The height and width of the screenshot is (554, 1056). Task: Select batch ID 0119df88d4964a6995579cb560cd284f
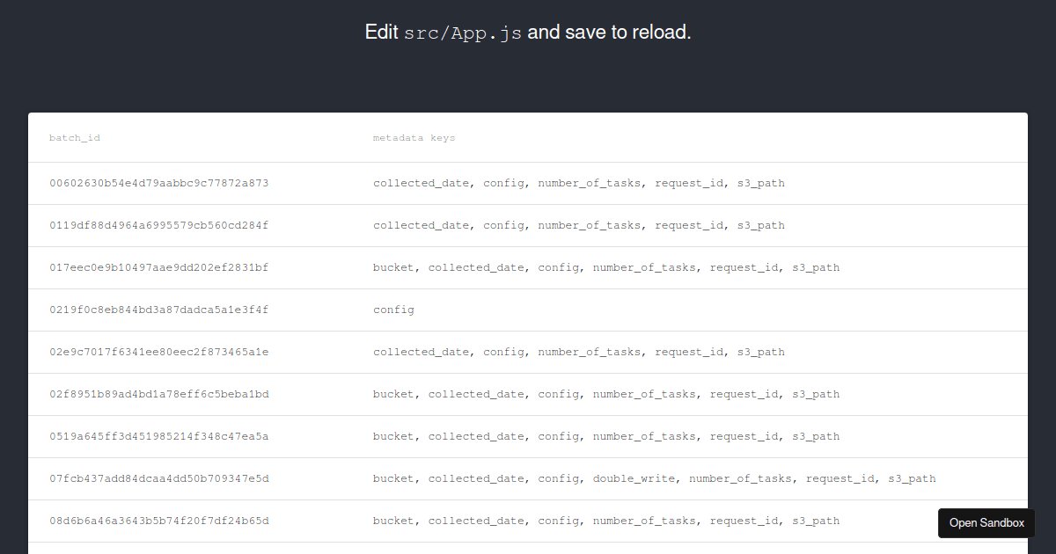pyautogui.click(x=158, y=225)
